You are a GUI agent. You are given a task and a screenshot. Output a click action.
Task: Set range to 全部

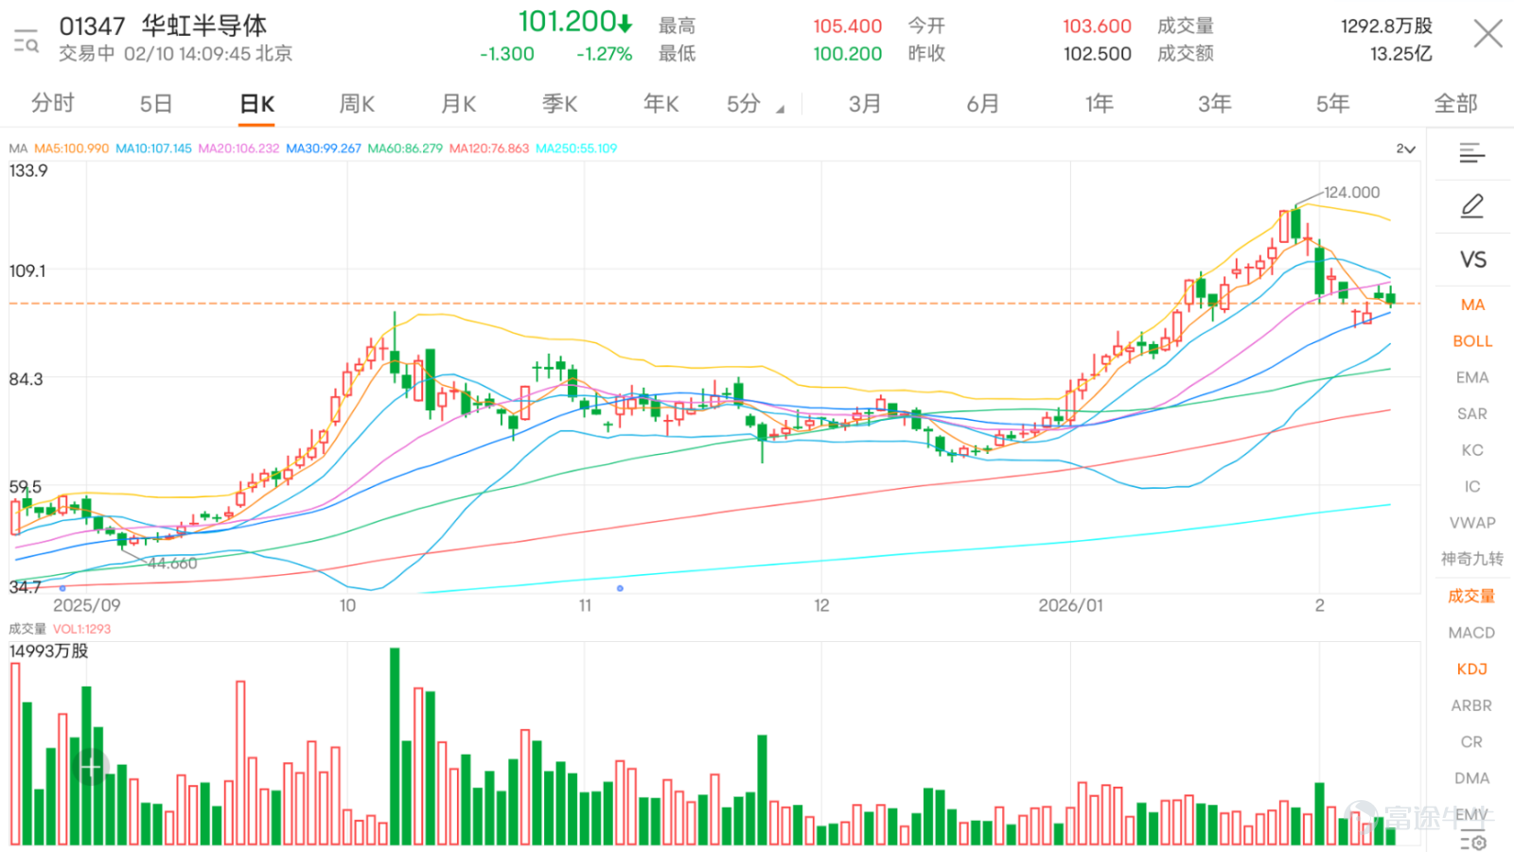(1455, 103)
